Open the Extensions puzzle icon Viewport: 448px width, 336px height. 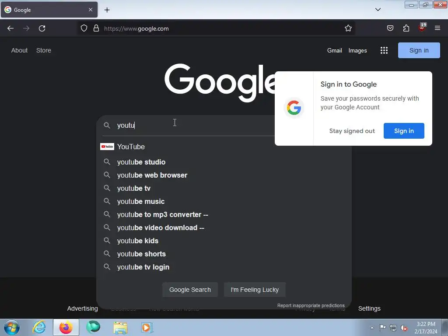[406, 28]
